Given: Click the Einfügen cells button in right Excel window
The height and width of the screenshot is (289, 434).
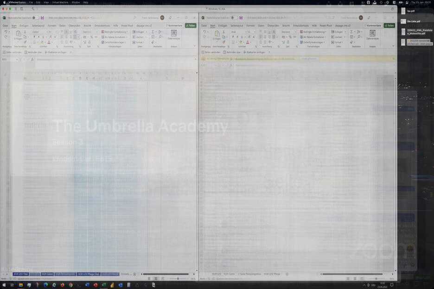Looking at the screenshot, I should click(338, 32).
